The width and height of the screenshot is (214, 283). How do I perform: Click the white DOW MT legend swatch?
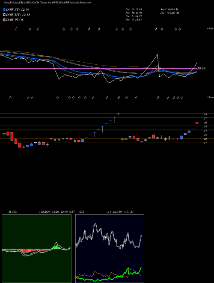tap(4, 15)
